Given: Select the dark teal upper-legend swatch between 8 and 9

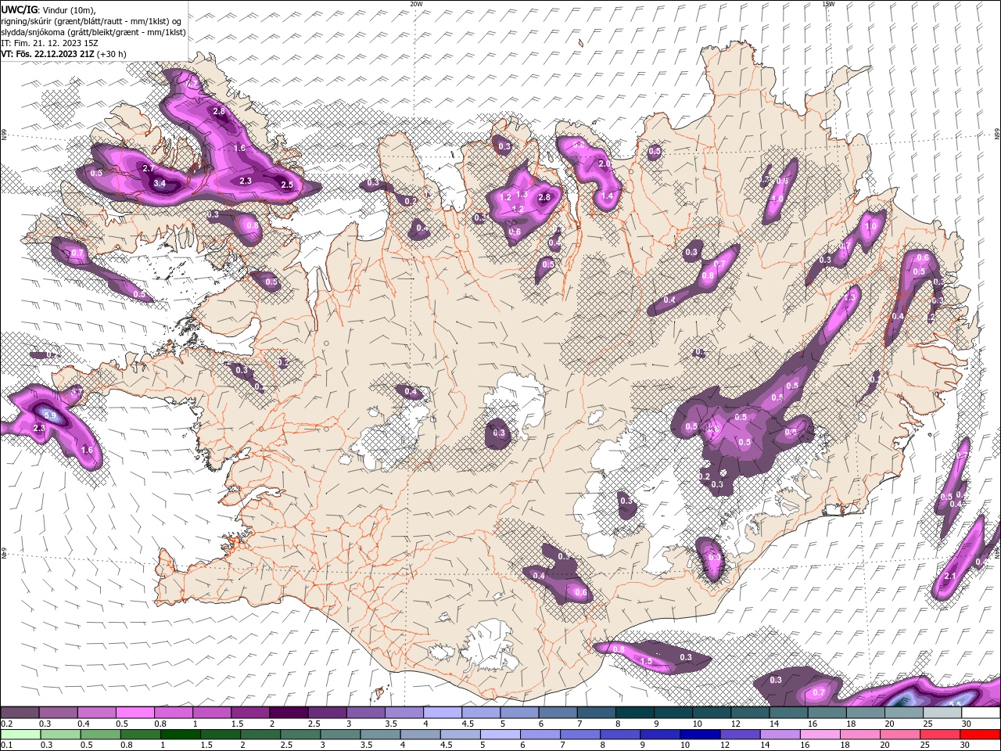Looking at the screenshot, I should click(x=635, y=713).
